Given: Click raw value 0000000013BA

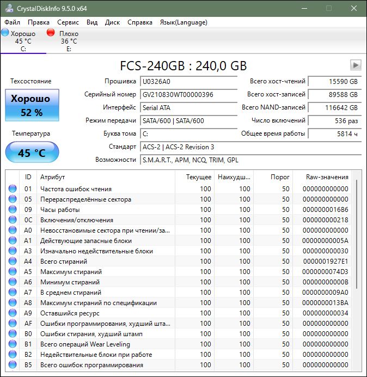Looking at the screenshot, I should point(325,302).
